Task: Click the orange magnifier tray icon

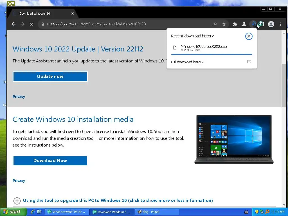Action: [x=267, y=212]
